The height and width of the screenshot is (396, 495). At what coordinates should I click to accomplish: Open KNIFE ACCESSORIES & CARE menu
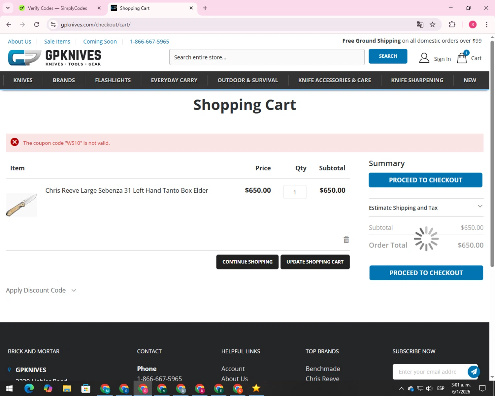[335, 80]
